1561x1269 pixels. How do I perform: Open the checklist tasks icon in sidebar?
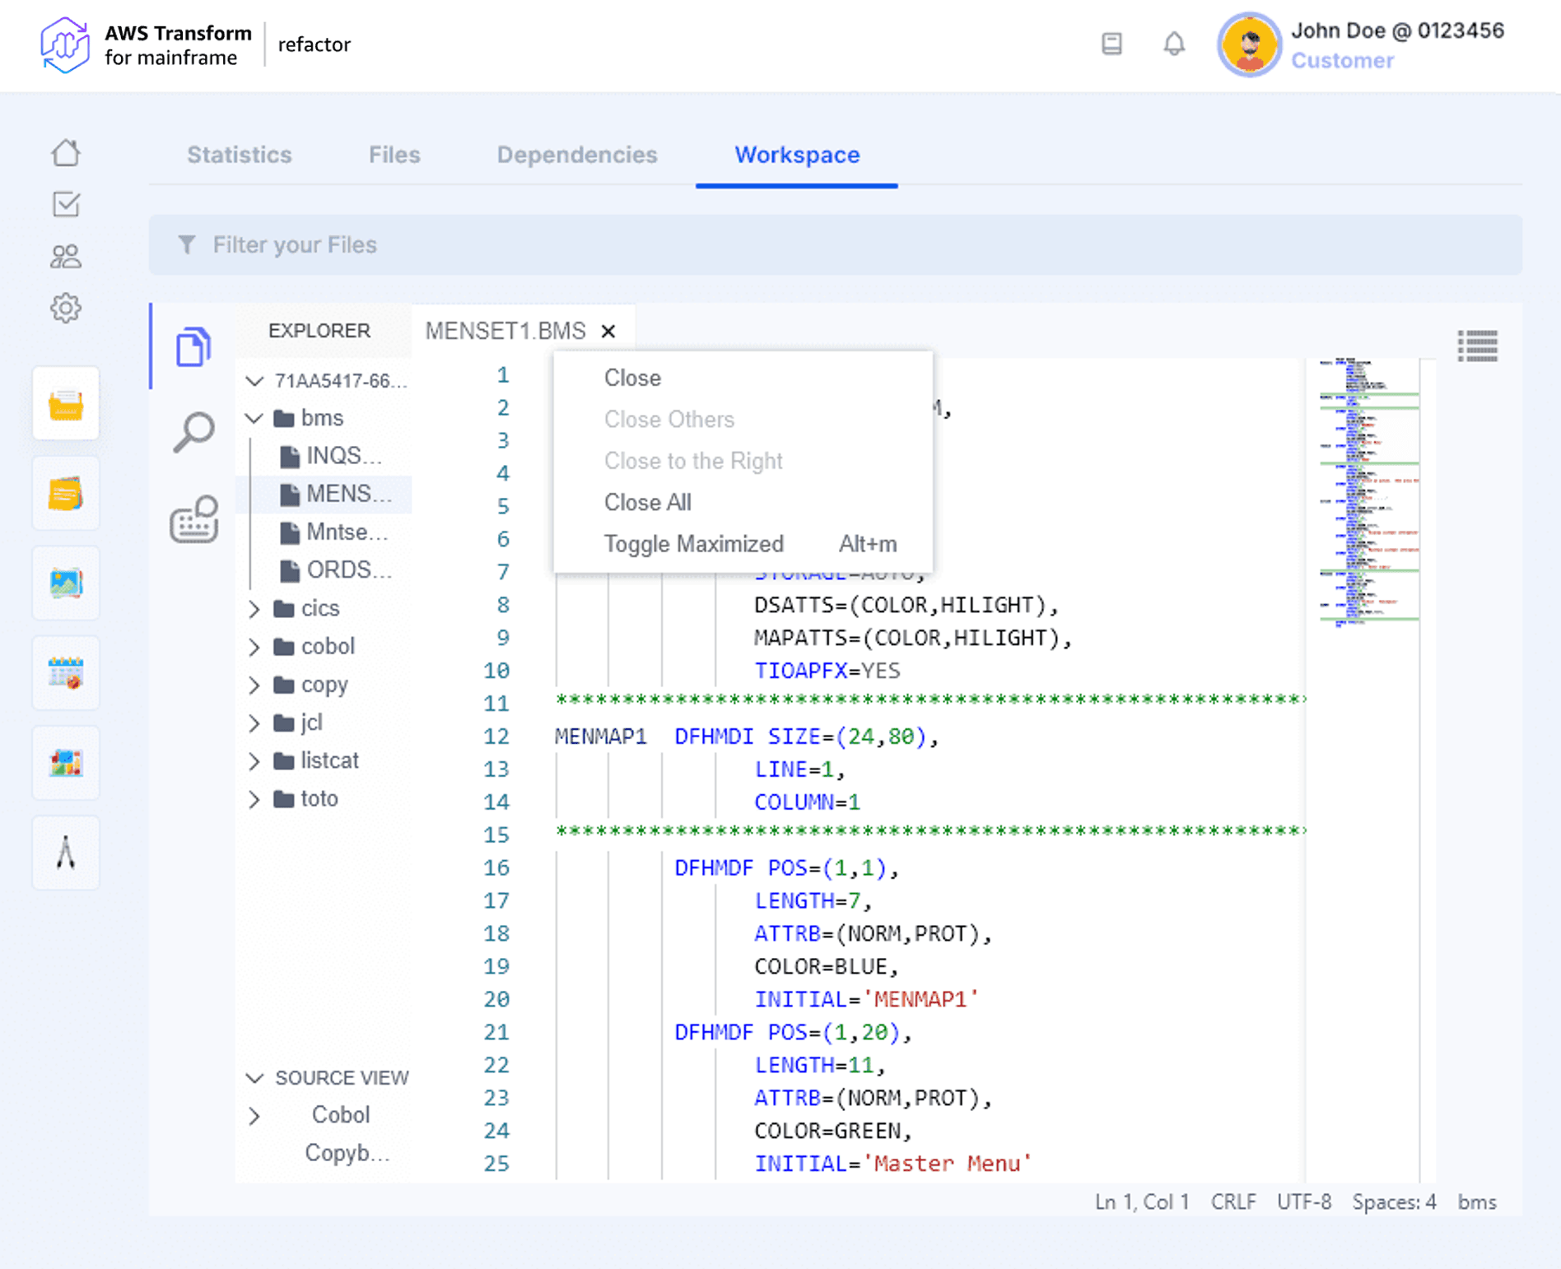pyautogui.click(x=66, y=204)
